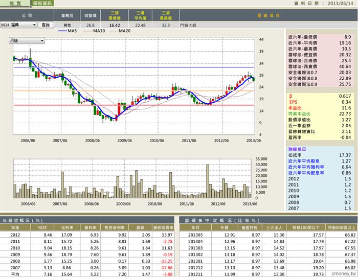Image resolution: width=358 pixels, height=277 pixels.
Task: Click the EPS label
Action: point(294,102)
